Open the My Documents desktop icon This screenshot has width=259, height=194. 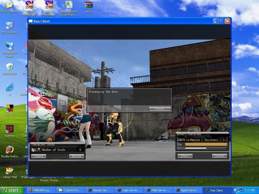click(10, 5)
